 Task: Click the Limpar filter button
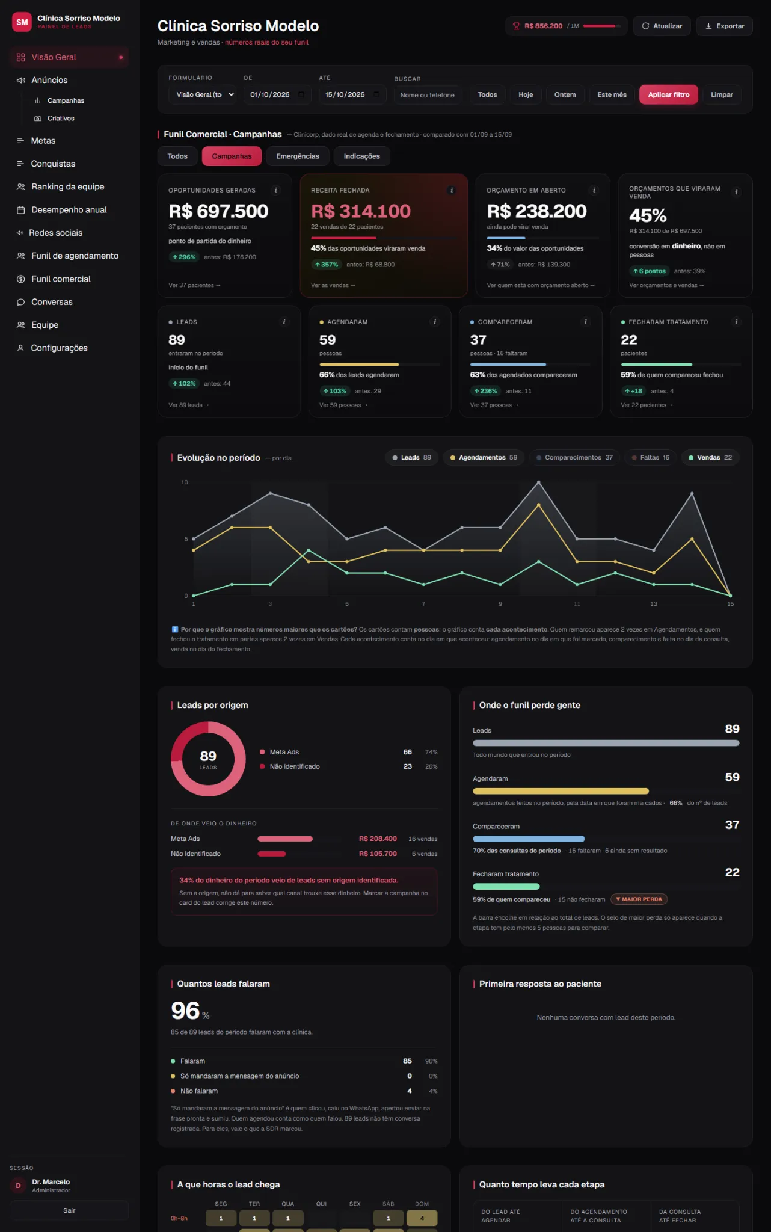point(722,95)
